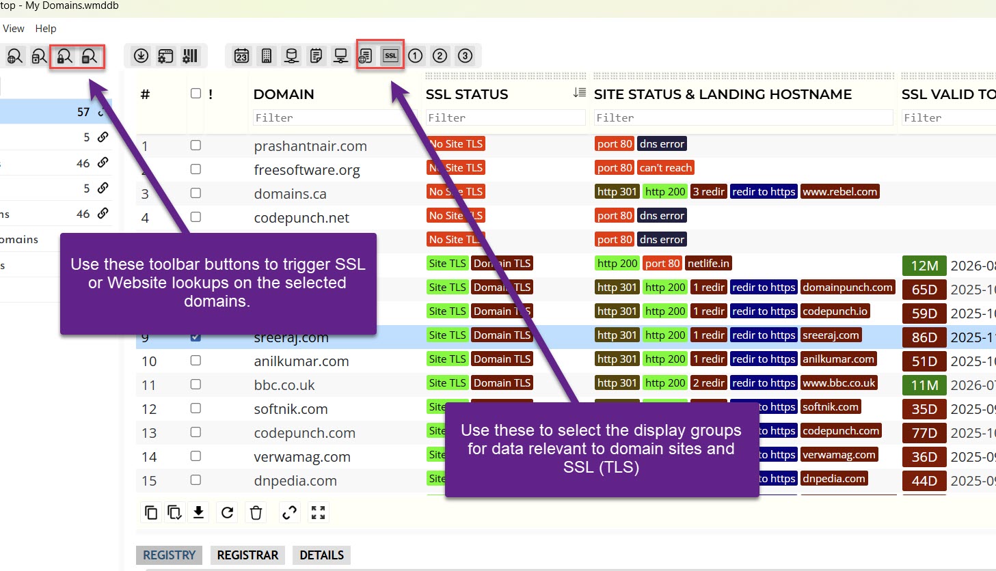Sort by SITE STATUS & LANDING HOSTNAME header
996x571 pixels.
click(x=723, y=94)
